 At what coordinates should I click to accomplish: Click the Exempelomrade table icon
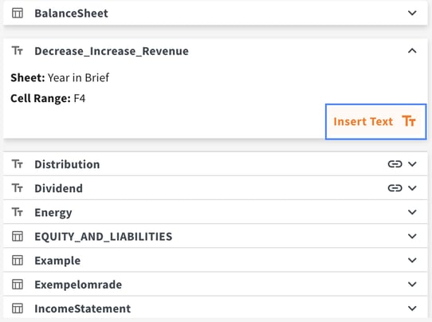coord(18,285)
